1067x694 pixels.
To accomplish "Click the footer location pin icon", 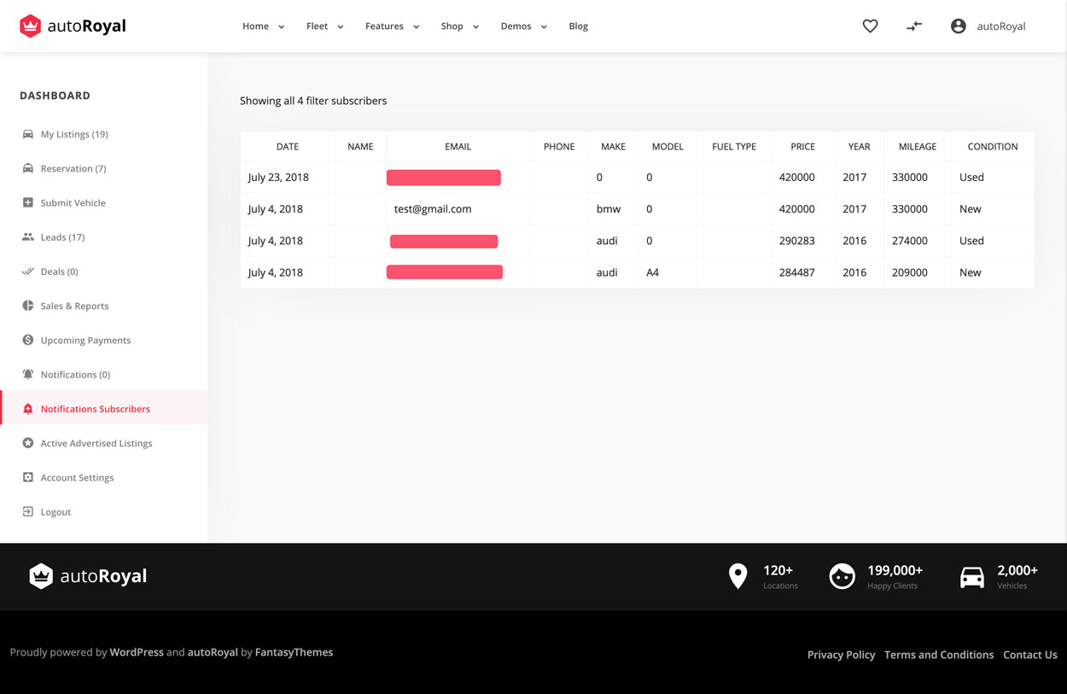I will click(x=738, y=576).
